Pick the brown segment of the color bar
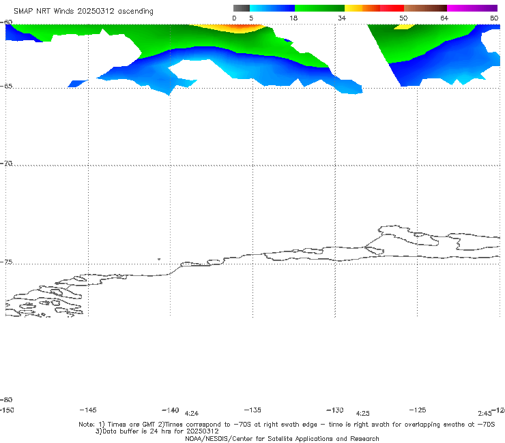 [425, 8]
